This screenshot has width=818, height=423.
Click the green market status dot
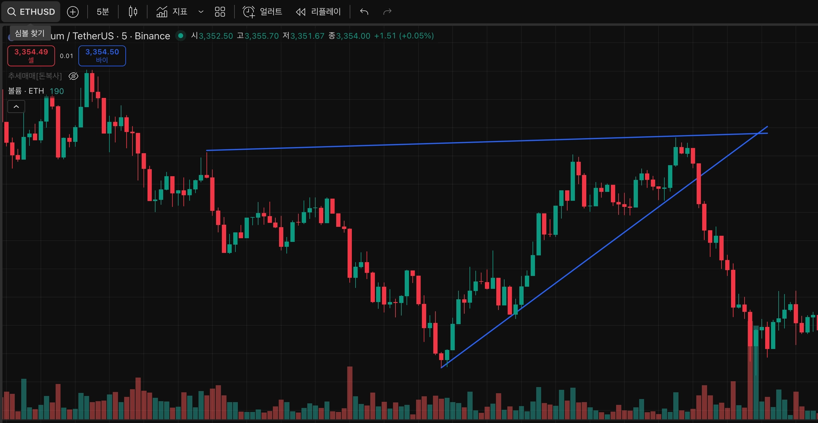[181, 36]
